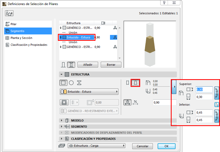Image resolution: width=220 pixels, height=152 pixels.
Task: Click the second Unión row below Enlucido
Action: 73,42
